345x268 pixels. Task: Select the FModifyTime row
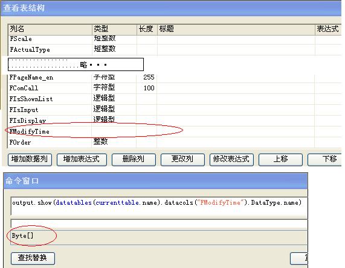[x=175, y=131]
